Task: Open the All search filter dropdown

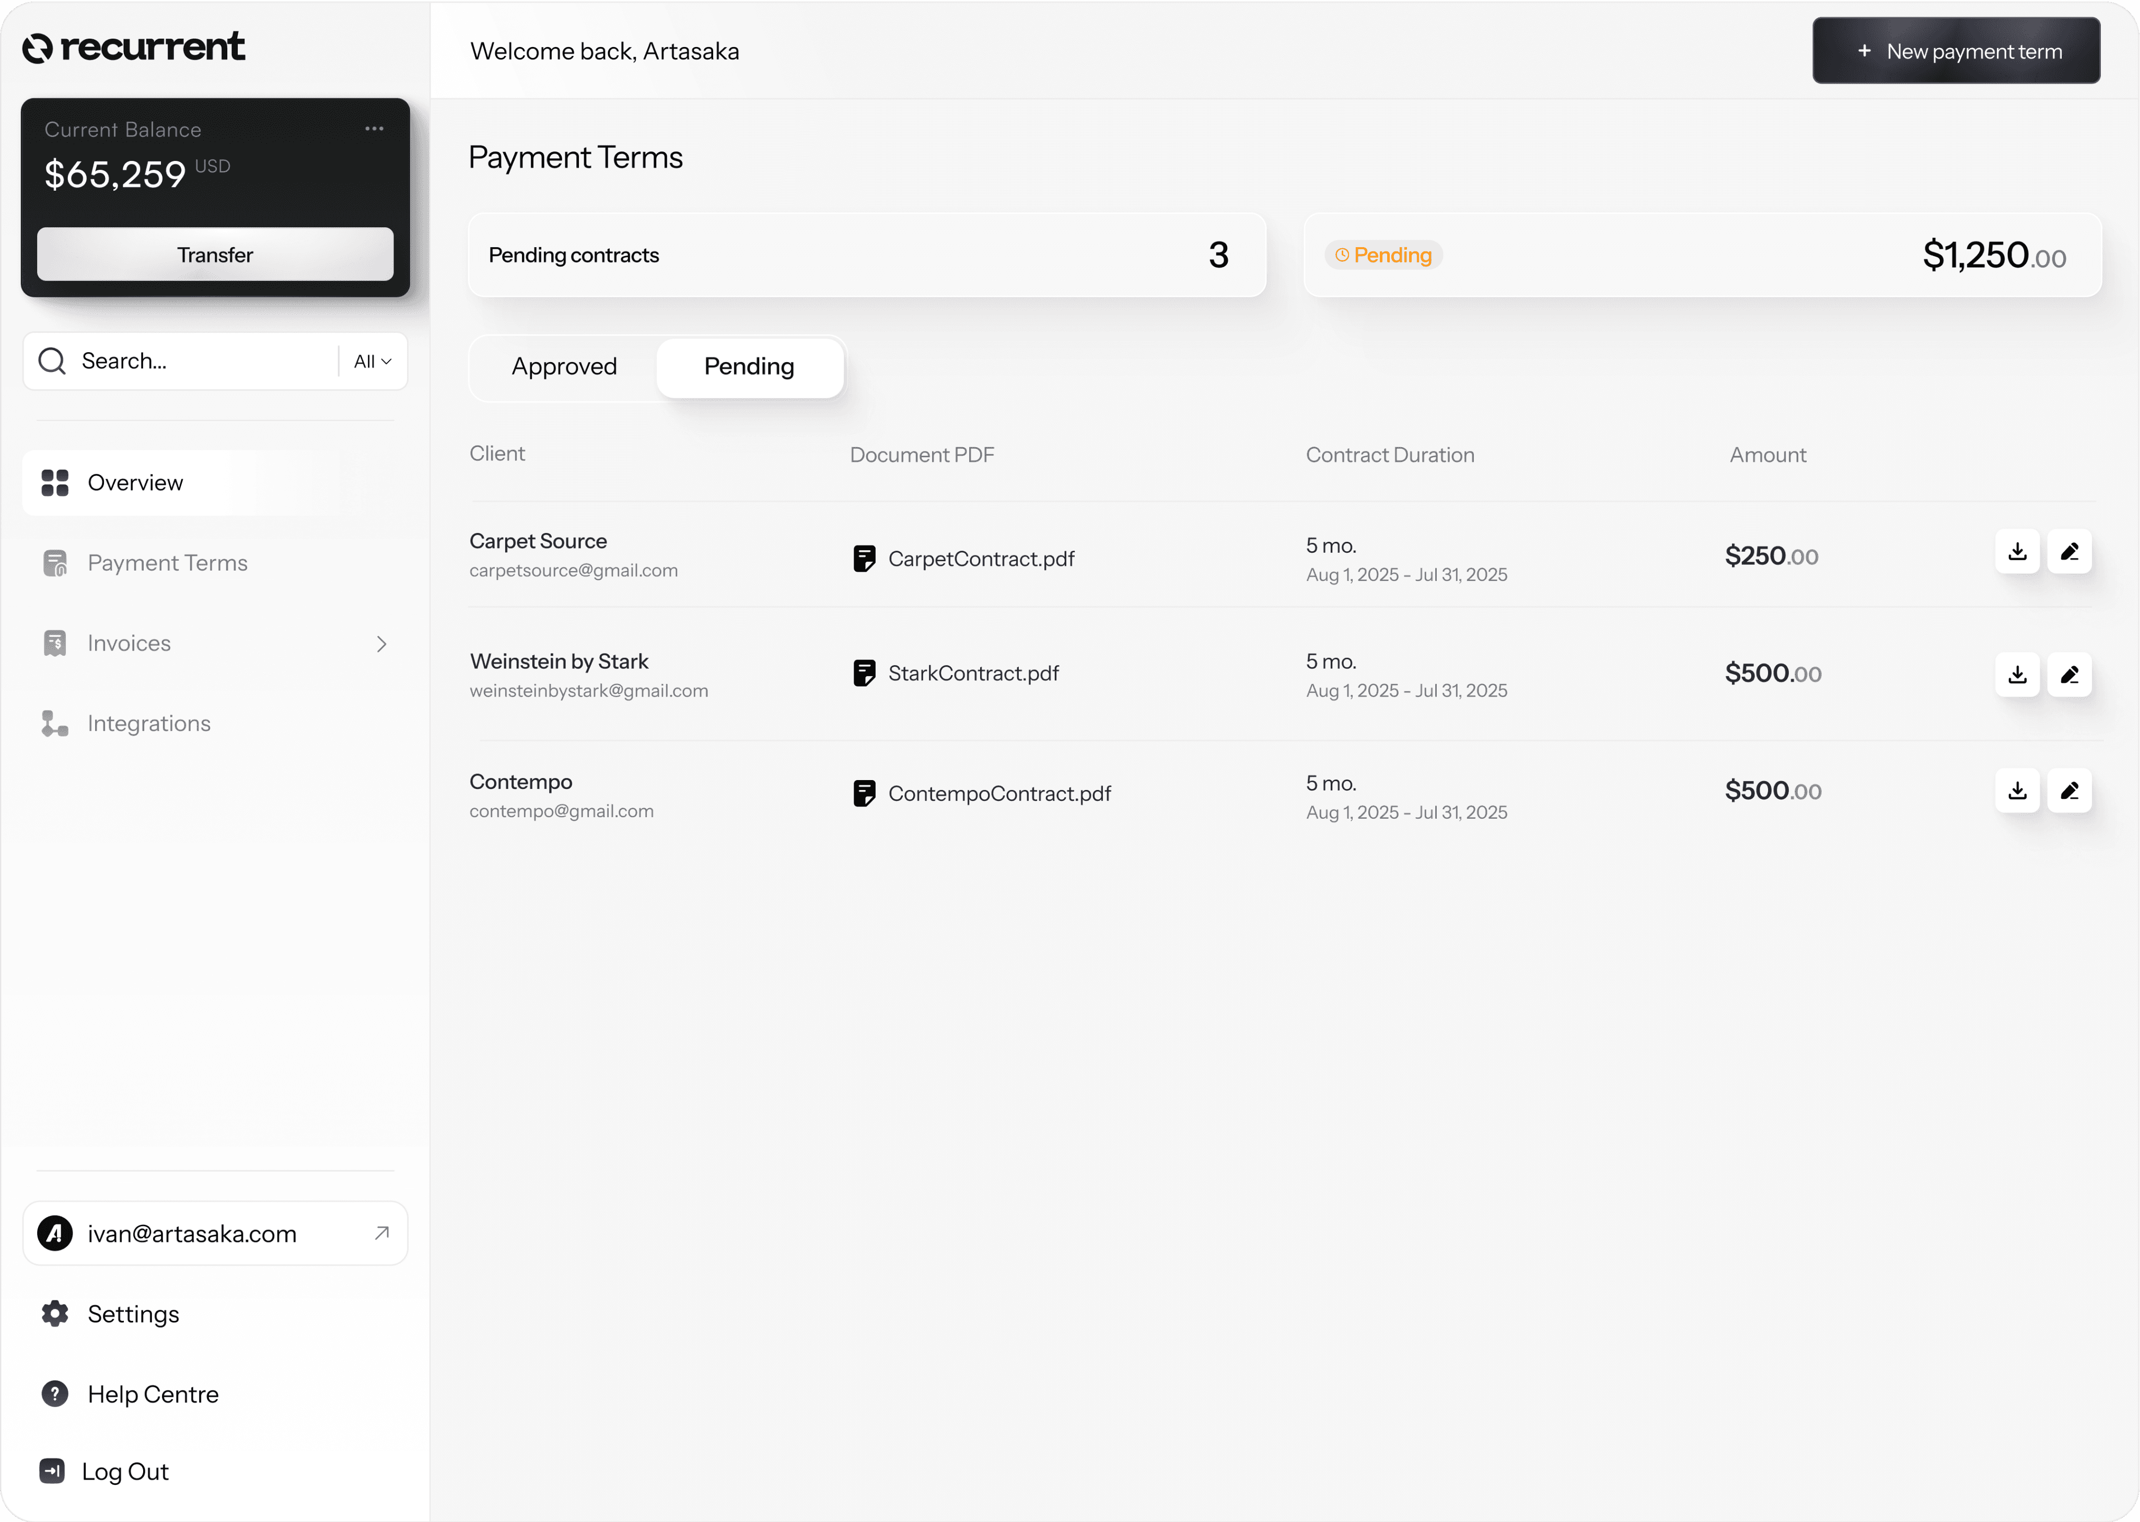Action: click(x=372, y=362)
